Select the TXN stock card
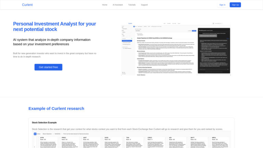 (134, 142)
